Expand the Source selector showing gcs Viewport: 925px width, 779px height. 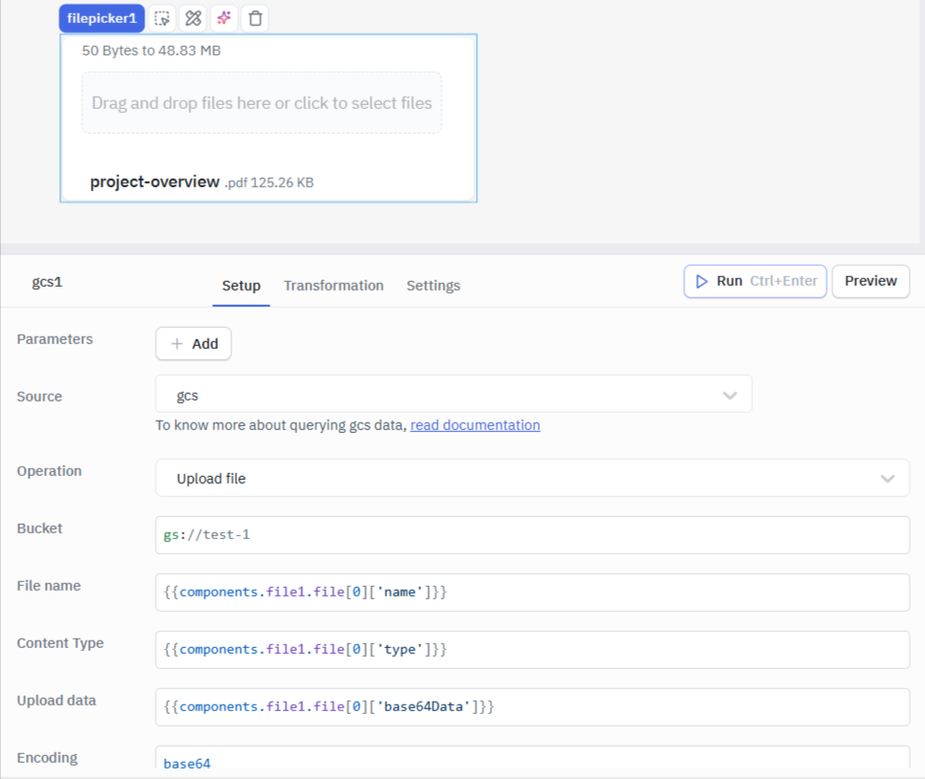click(454, 395)
